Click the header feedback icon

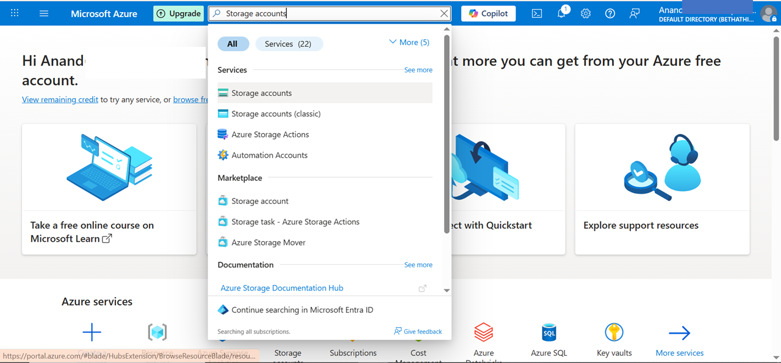pos(635,13)
